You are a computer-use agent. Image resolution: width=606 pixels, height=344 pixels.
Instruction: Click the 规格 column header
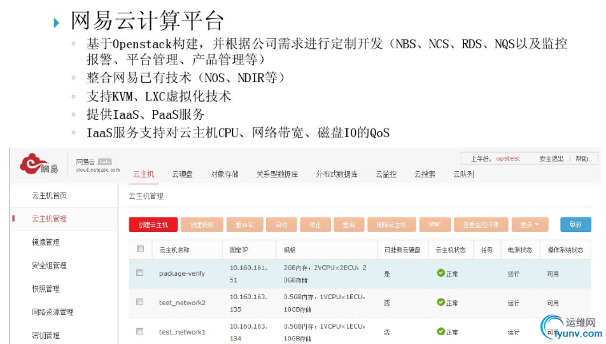point(290,250)
